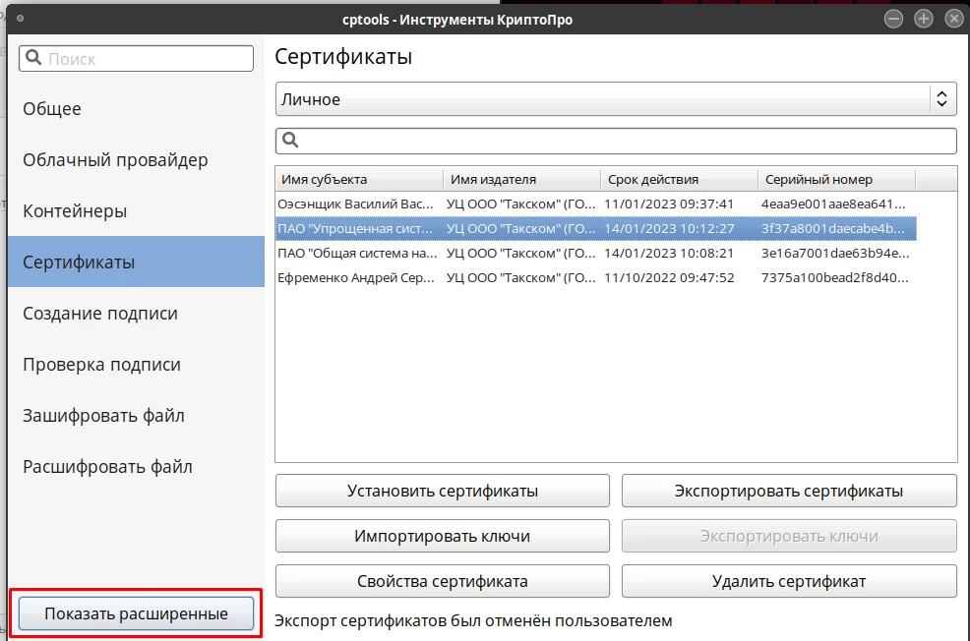970x641 pixels.
Task: Maximize the cptools window
Action: point(924,19)
